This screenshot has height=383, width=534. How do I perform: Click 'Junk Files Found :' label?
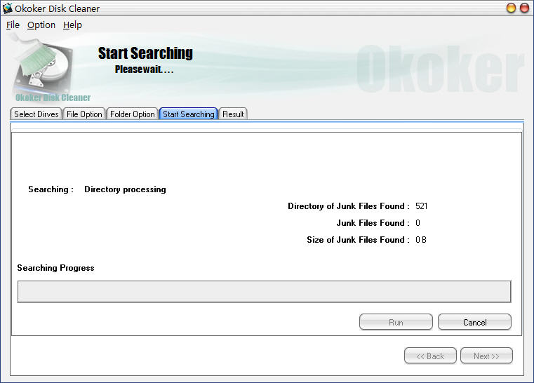click(373, 223)
